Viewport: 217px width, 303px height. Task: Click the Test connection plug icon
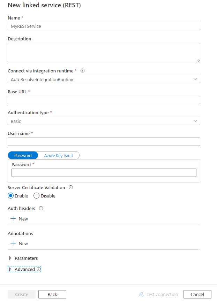pos(141,294)
